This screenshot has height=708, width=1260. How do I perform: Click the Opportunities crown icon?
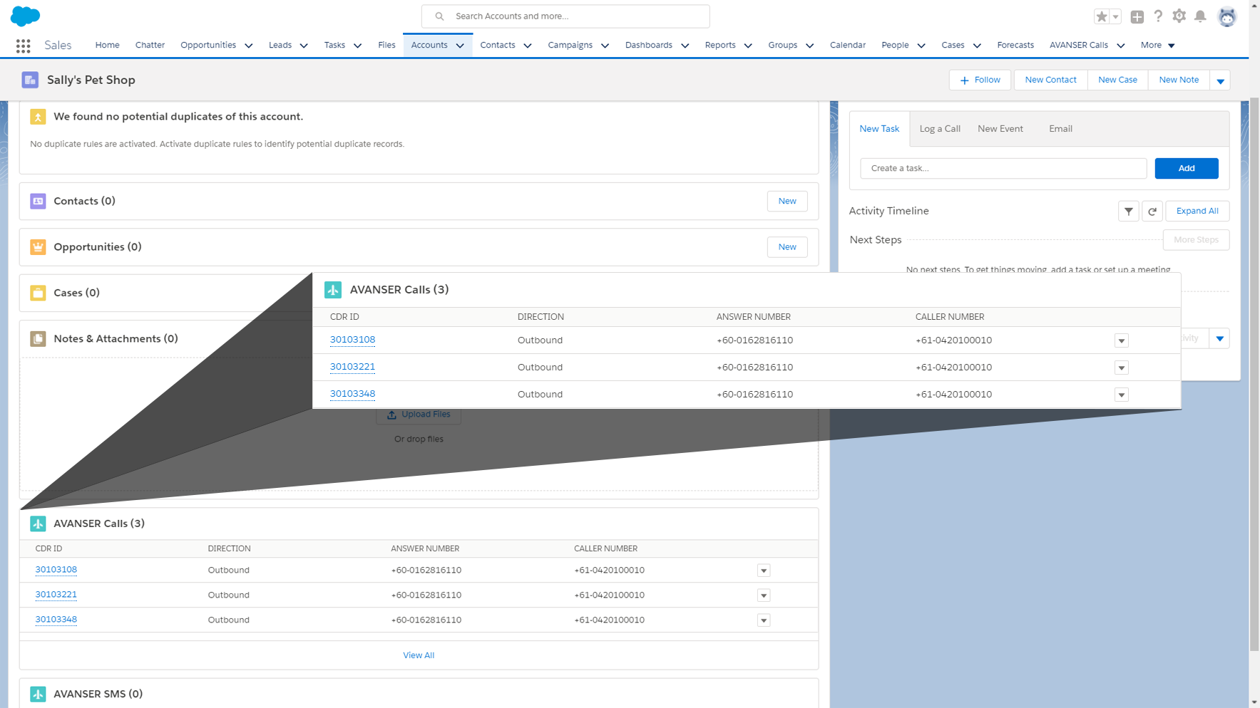(37, 246)
